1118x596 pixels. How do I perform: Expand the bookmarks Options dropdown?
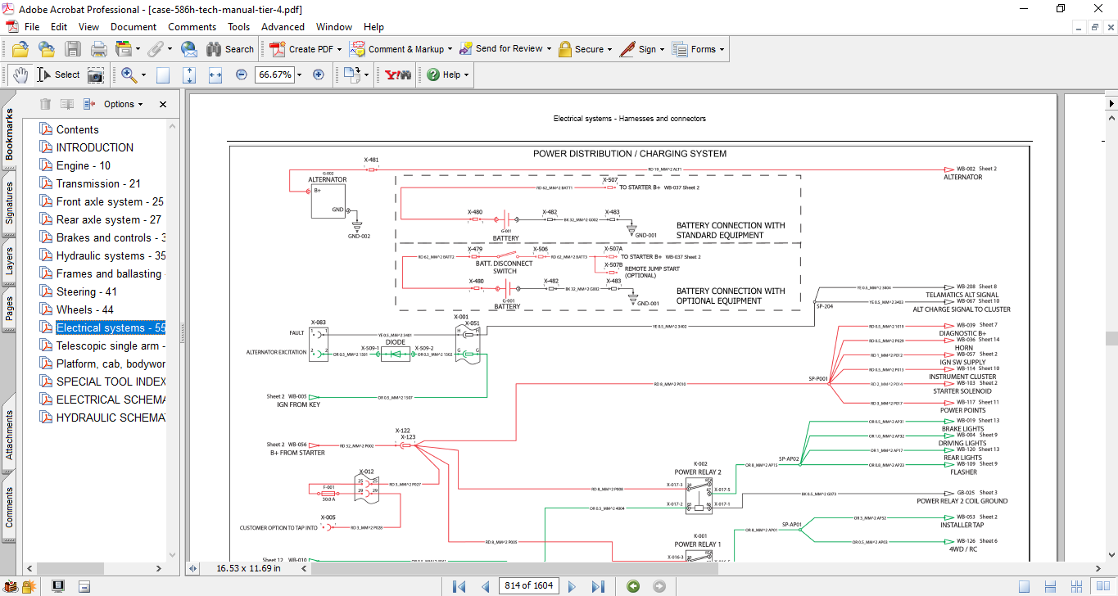123,104
